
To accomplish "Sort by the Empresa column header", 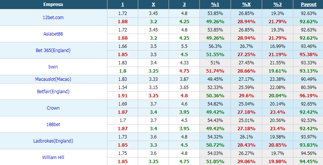I will [53, 4].
